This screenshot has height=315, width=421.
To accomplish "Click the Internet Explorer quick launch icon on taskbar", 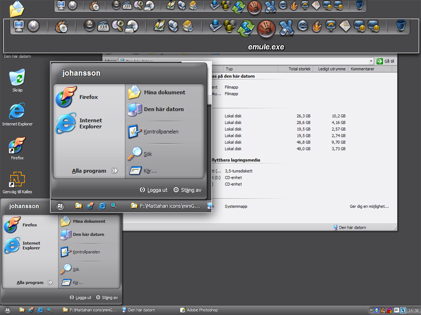I will click(40, 309).
